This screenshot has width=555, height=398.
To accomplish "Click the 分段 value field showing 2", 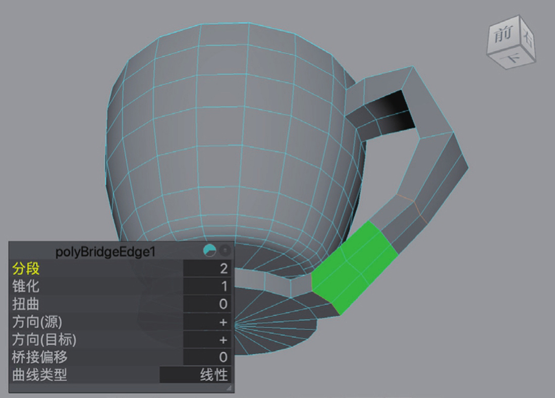I will pyautogui.click(x=207, y=268).
